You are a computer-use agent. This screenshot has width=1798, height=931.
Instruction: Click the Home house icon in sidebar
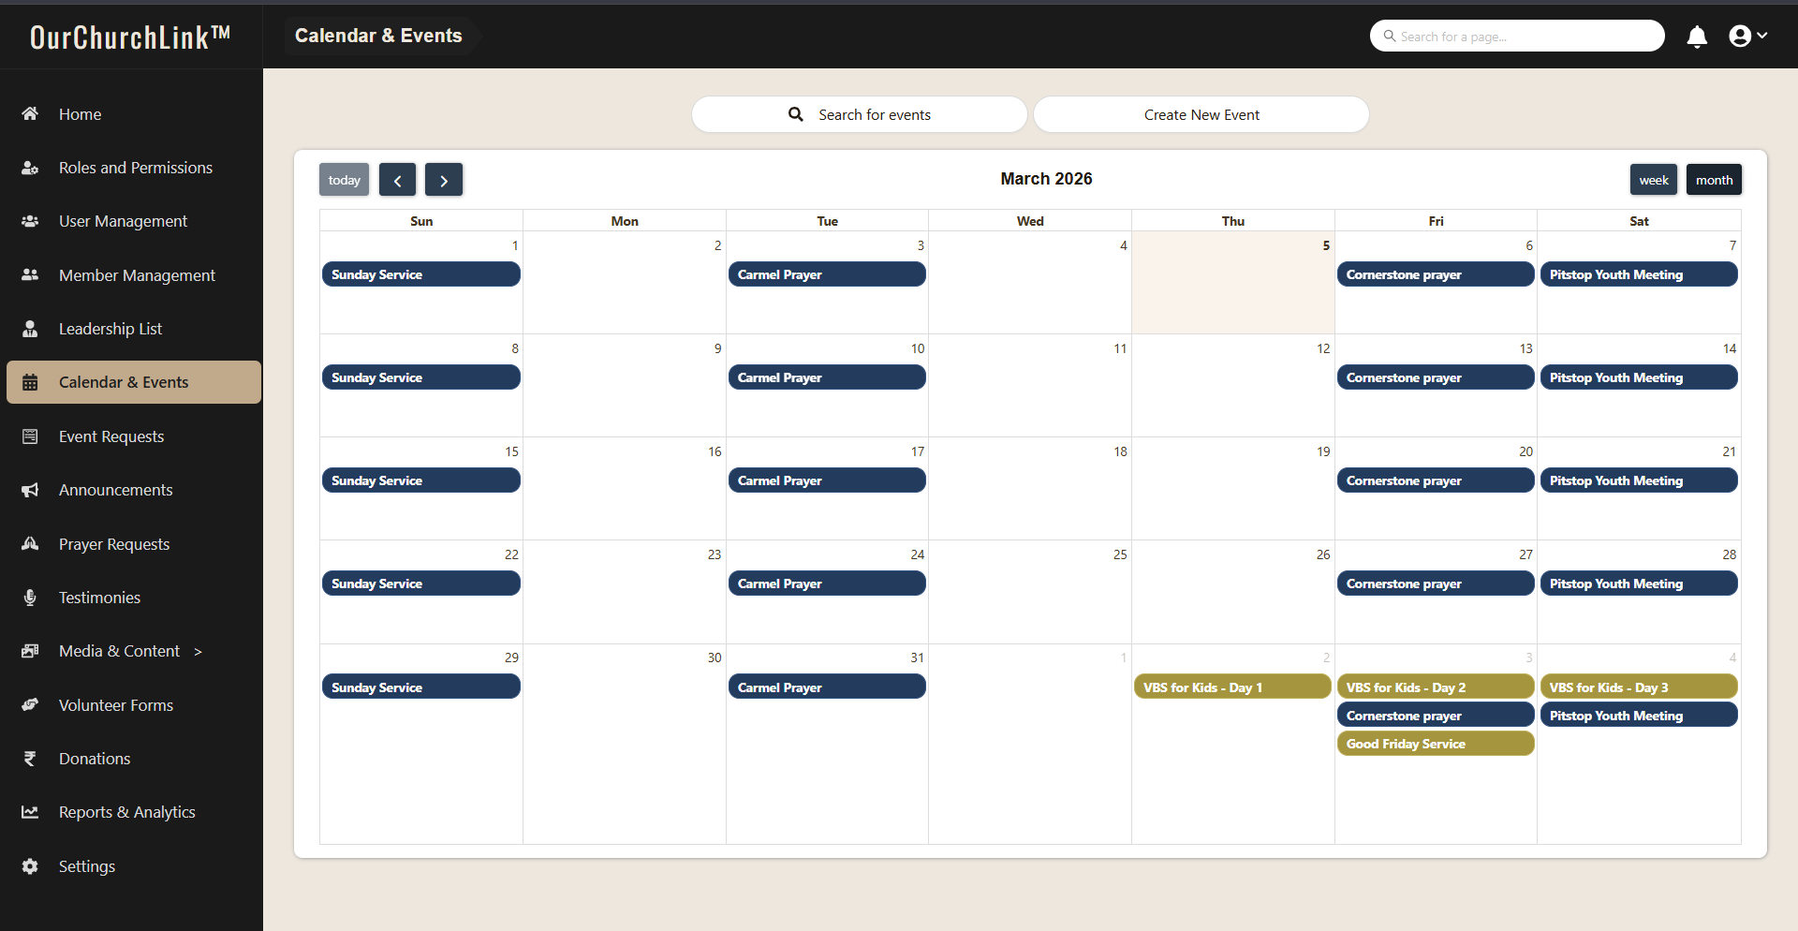(30, 114)
